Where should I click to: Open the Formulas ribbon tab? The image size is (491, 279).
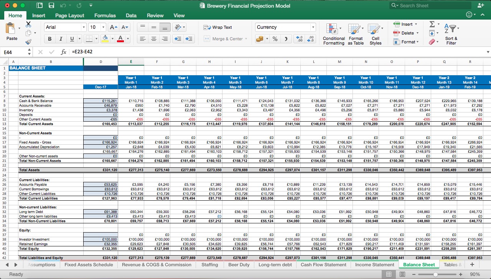105,15
